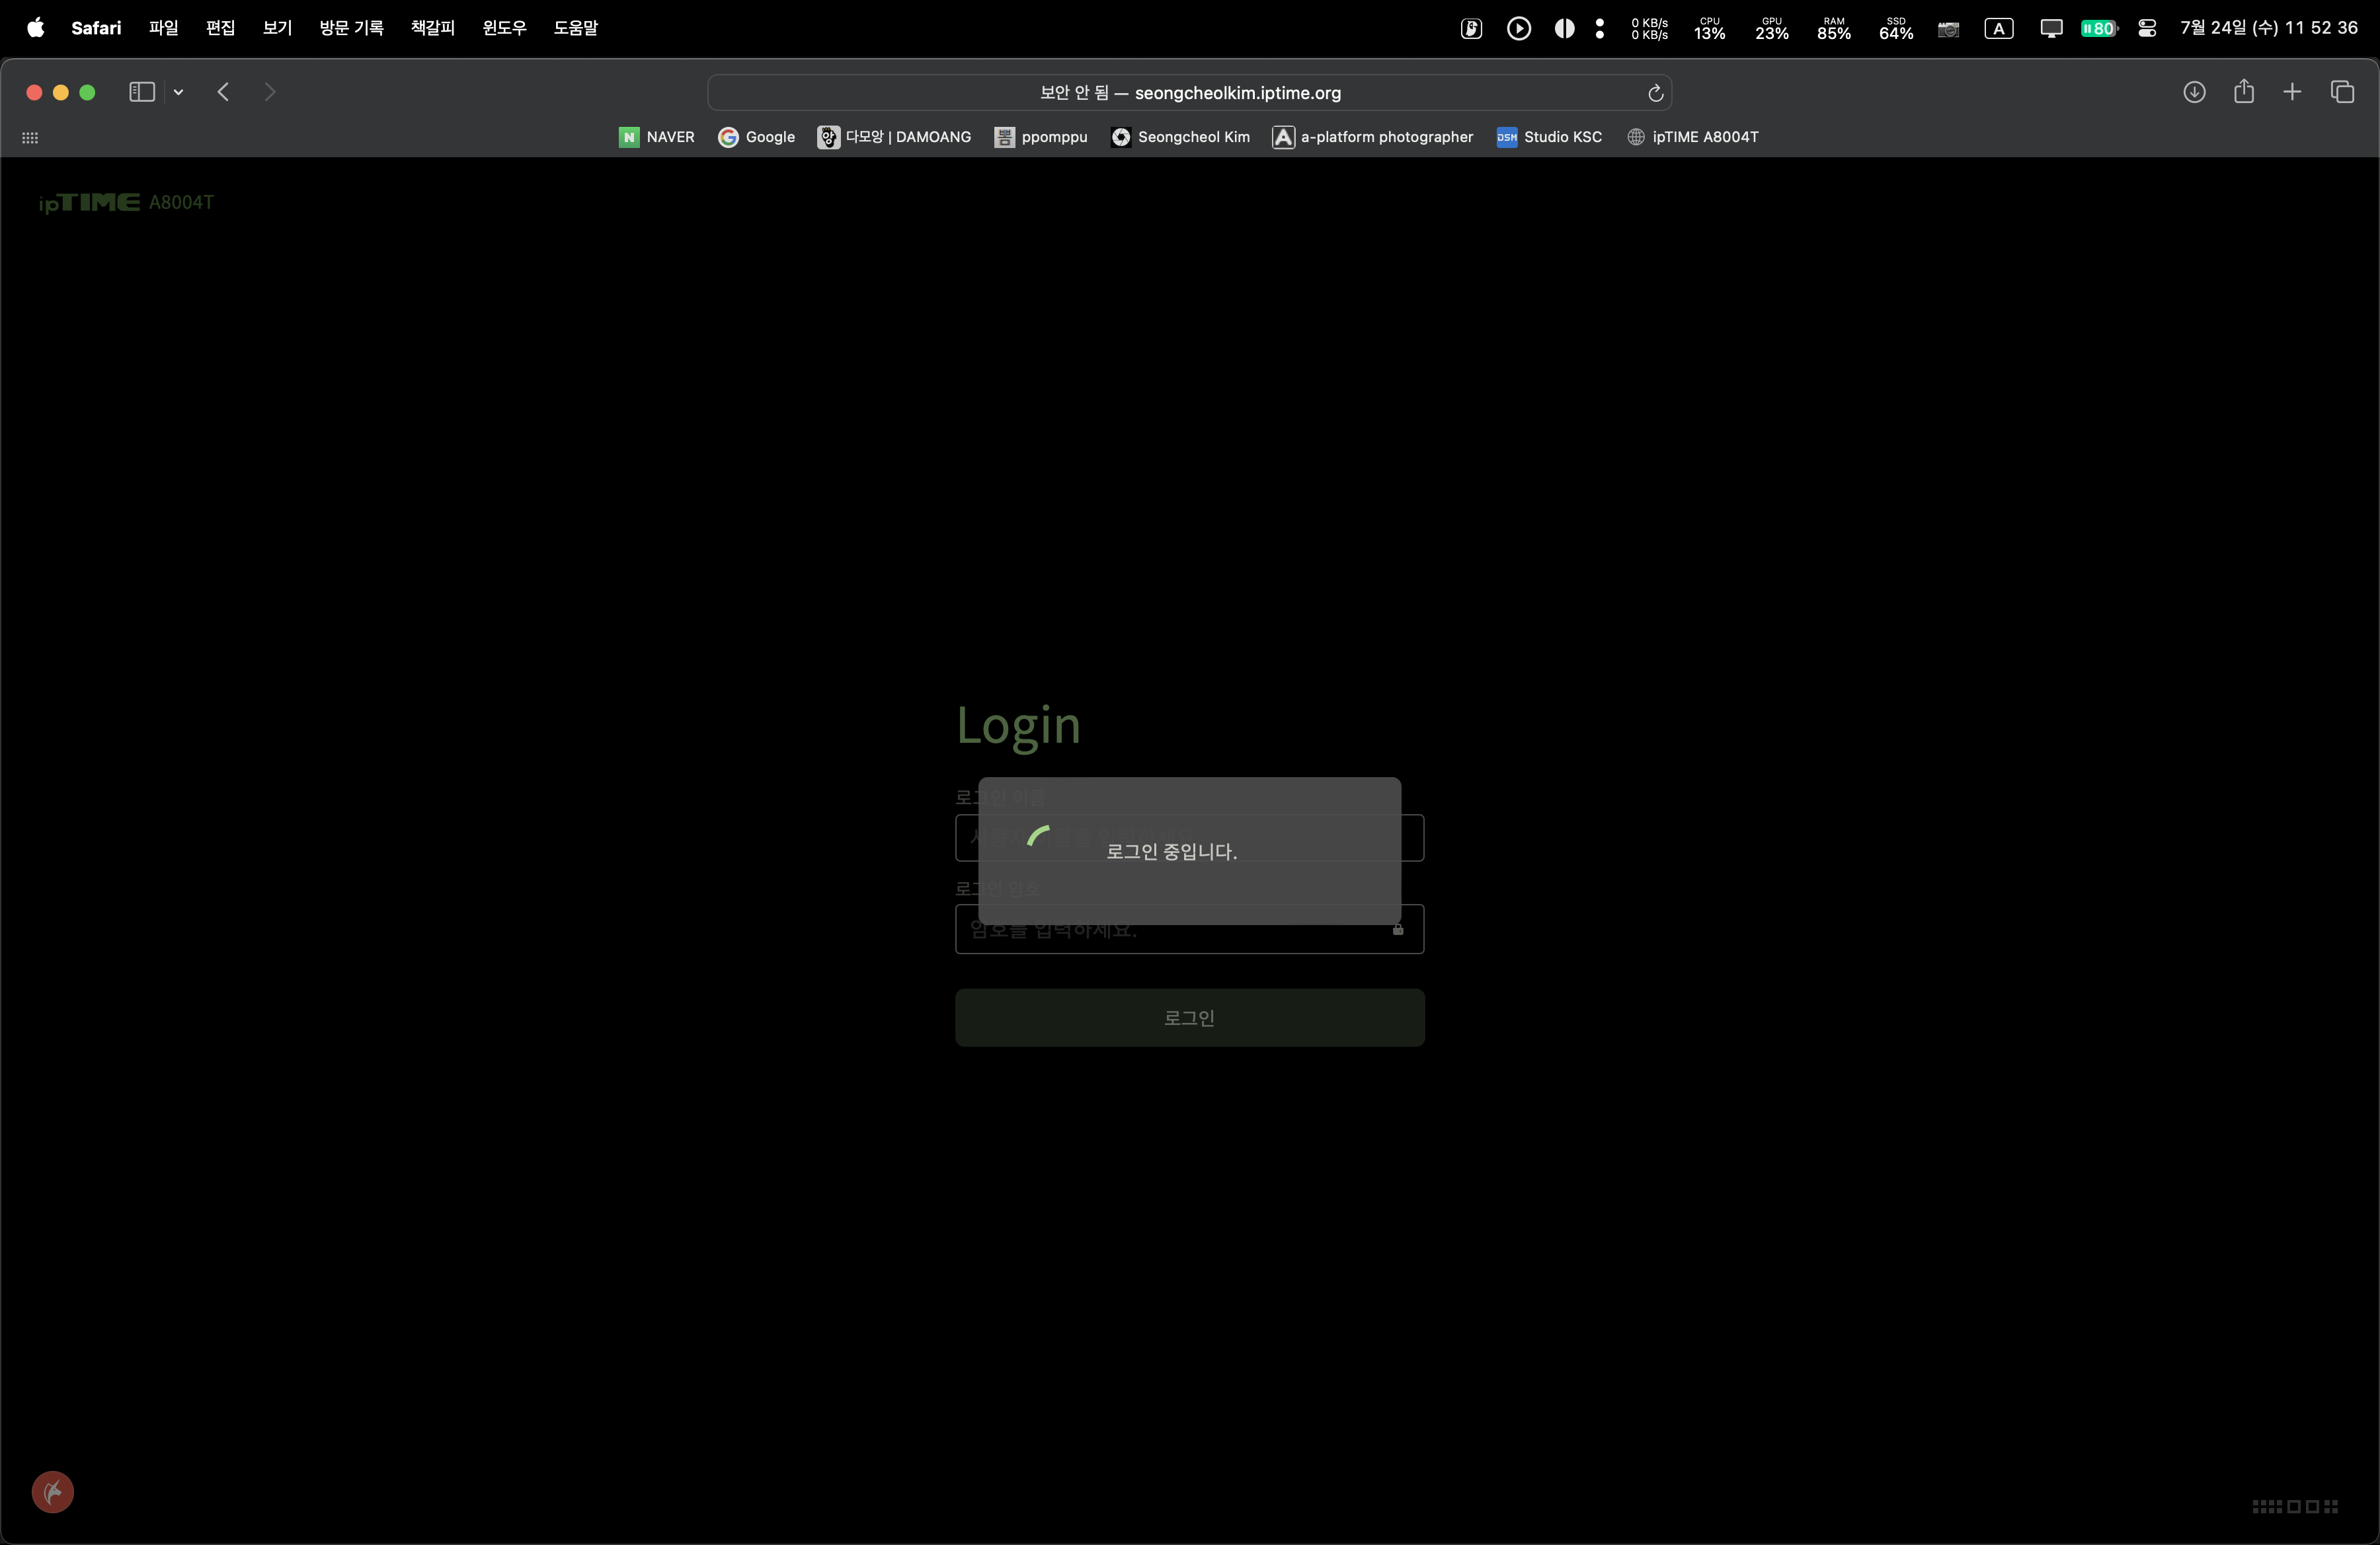Open the three-dots menu bar icon

(x=1600, y=28)
